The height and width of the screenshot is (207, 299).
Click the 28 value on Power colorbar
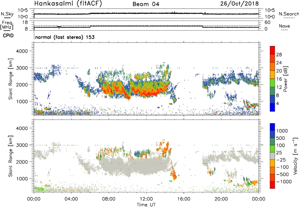(279, 55)
